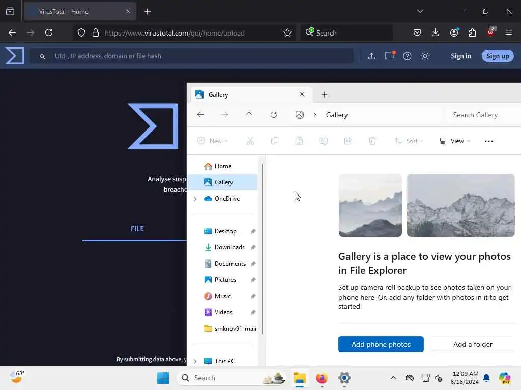Open the smknov91-main folder
Screen dimensions: 521x390
(230, 329)
